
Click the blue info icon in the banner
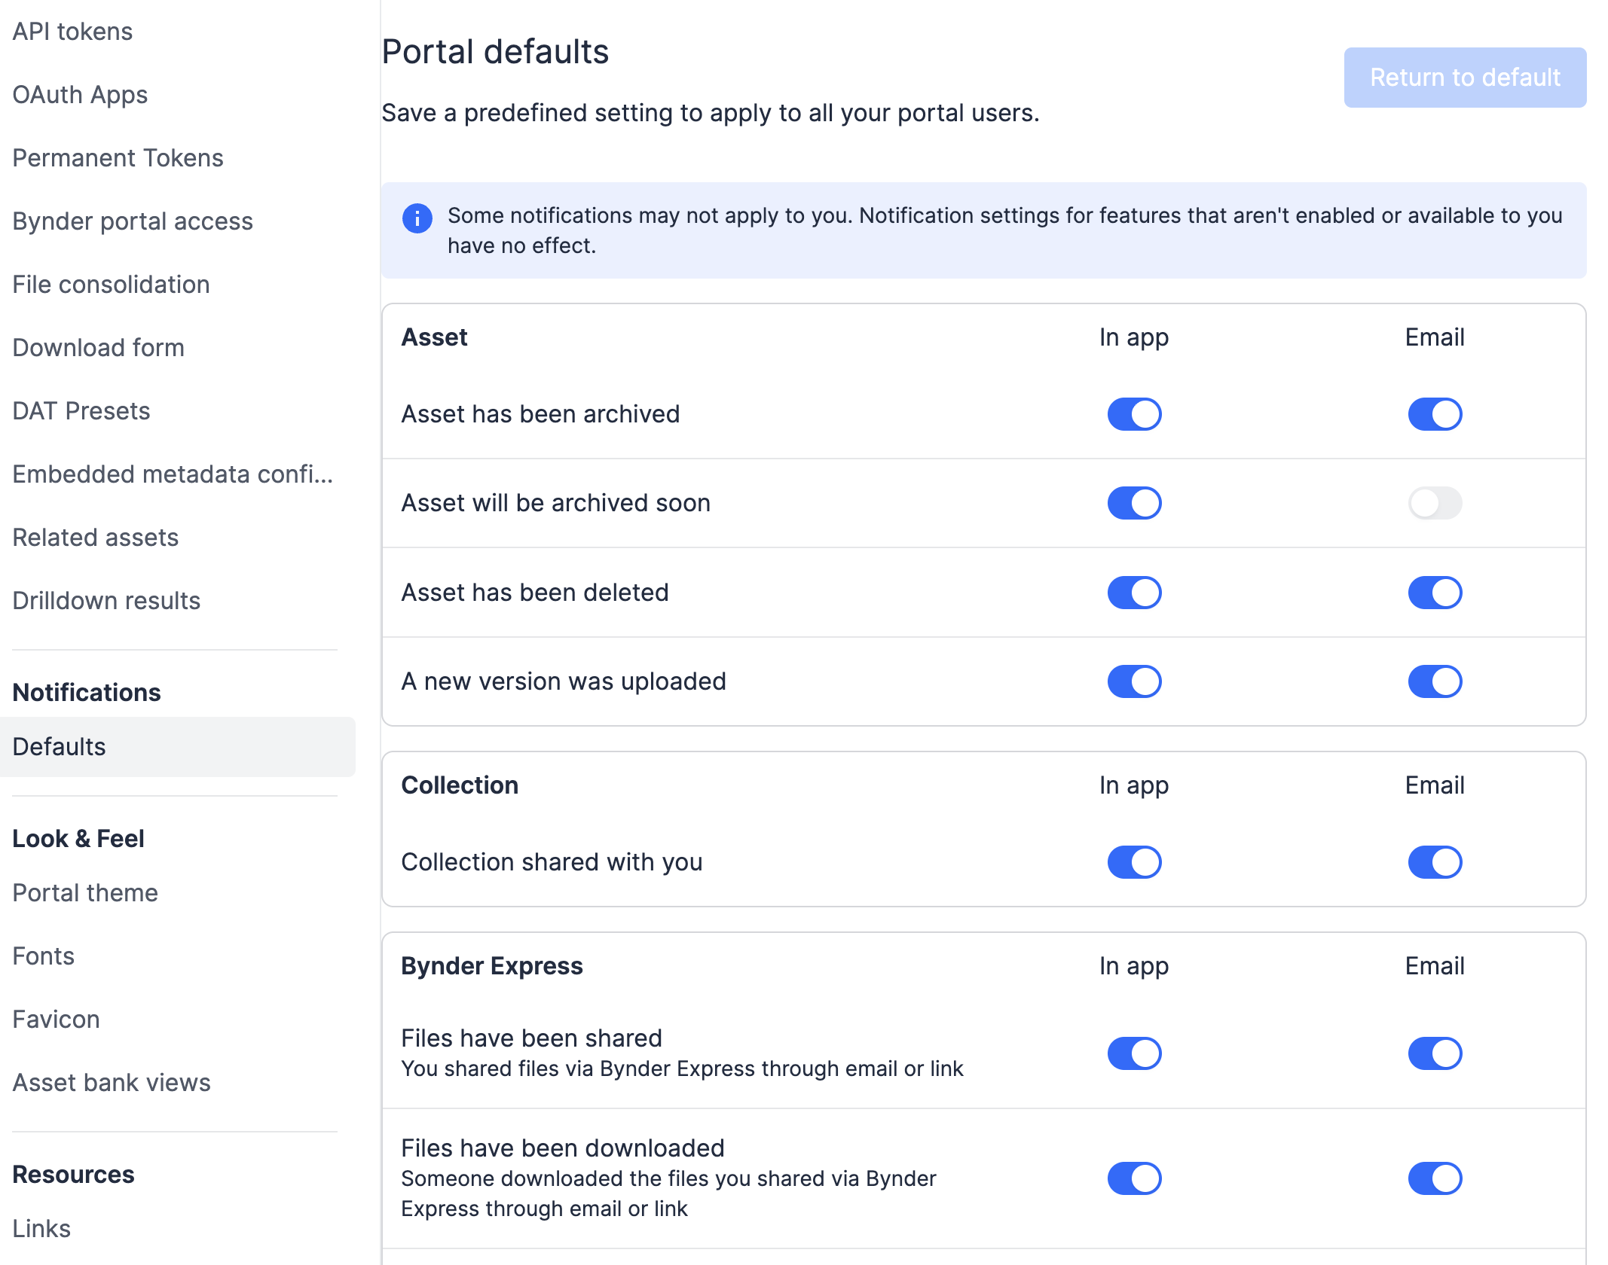tap(417, 218)
